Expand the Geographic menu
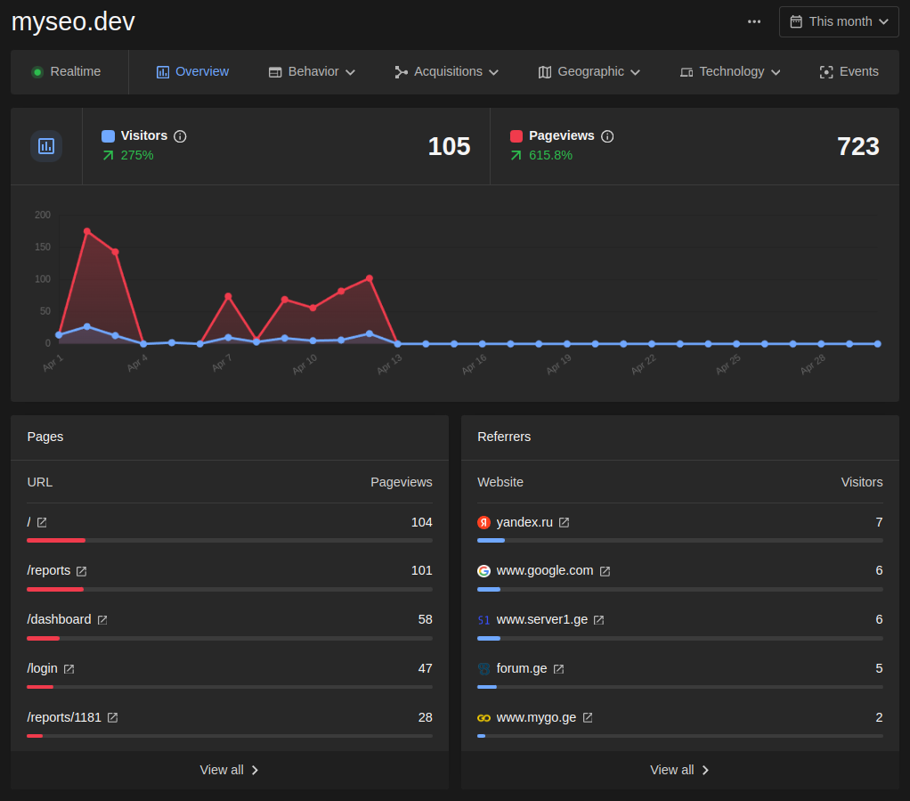 coord(589,72)
